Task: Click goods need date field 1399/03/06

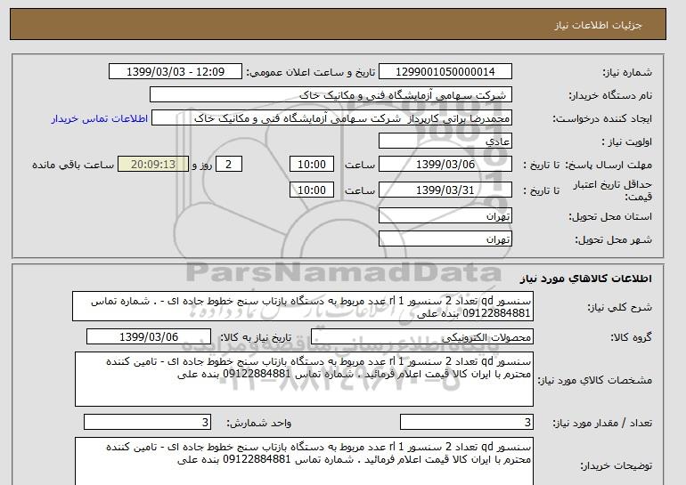Action: 149,337
